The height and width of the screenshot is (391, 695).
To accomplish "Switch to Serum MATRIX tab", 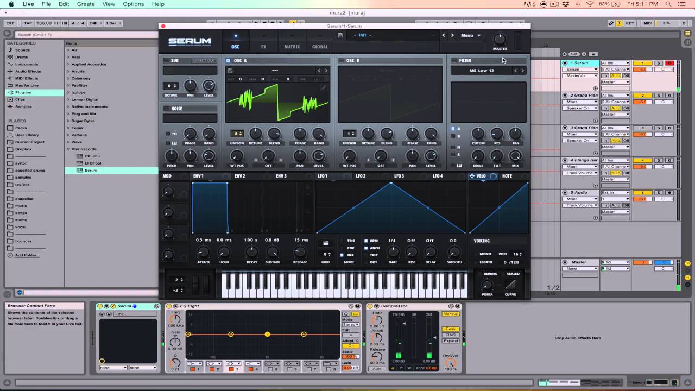I will point(292,47).
